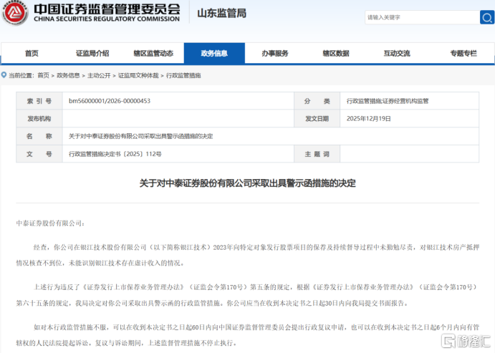
Task: Click the 发布机构 label cell
Action: coord(39,119)
